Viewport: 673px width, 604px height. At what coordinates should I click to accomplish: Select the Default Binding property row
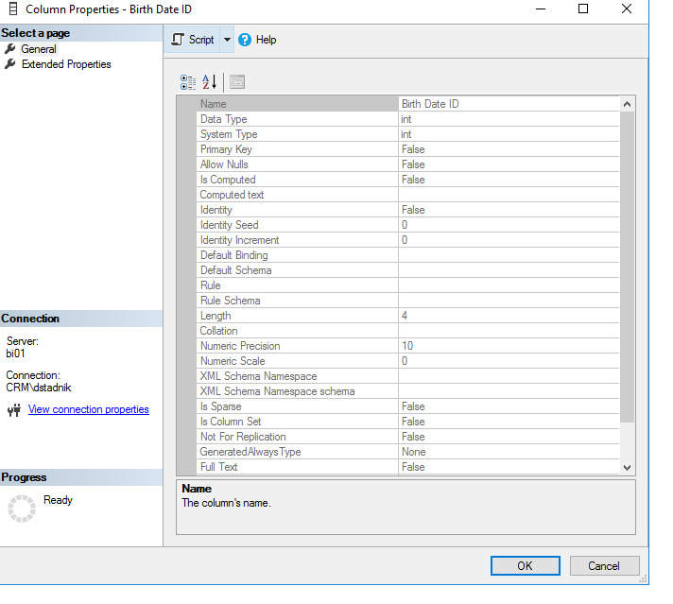click(407, 255)
